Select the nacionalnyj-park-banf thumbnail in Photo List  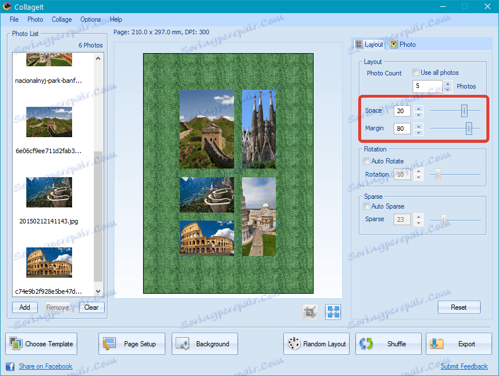tap(49, 59)
